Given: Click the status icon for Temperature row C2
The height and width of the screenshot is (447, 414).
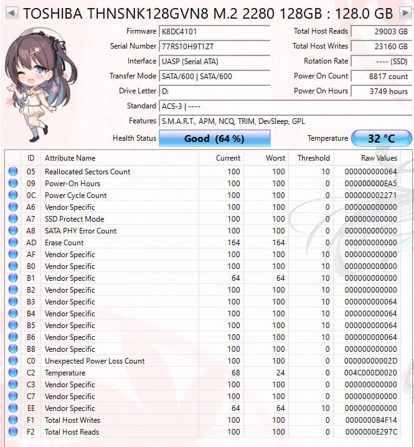Looking at the screenshot, I should click(13, 372).
